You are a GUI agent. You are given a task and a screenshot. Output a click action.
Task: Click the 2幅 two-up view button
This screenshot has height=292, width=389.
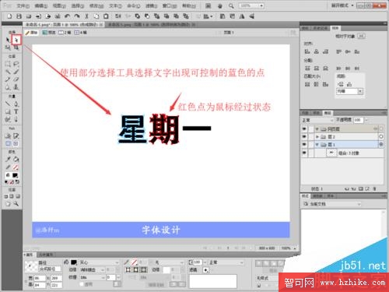tap(65, 33)
